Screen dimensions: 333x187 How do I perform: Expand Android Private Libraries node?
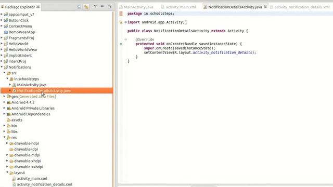[x=5, y=108]
